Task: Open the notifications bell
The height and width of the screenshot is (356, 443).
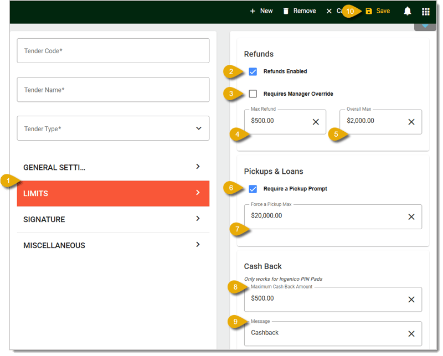Action: pos(407,11)
